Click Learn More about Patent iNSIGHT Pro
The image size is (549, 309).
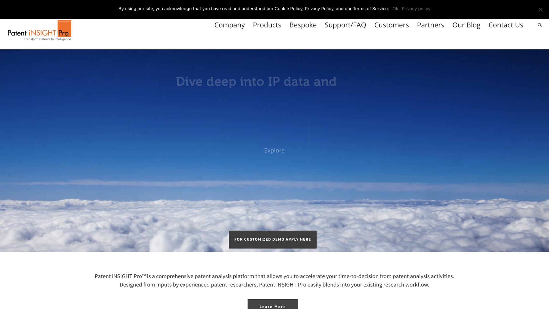tap(272, 306)
